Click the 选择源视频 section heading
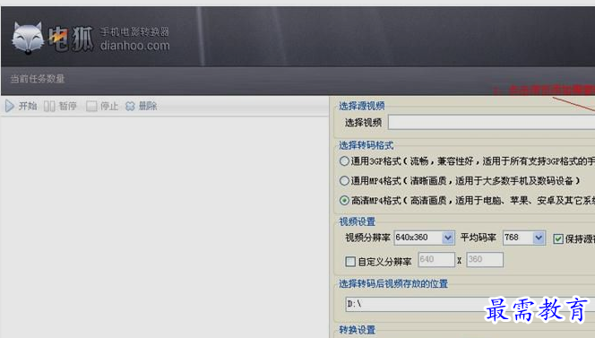Screen dimensions: 595x338 click(x=362, y=106)
